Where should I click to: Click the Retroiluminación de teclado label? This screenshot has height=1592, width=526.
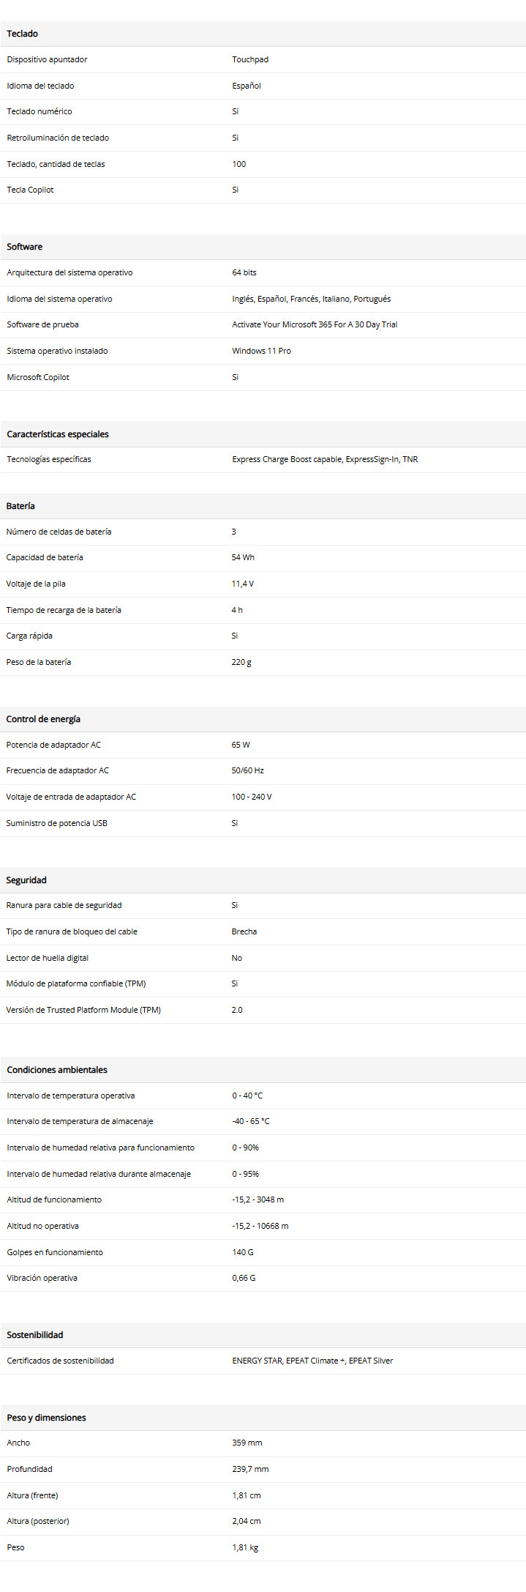(x=58, y=138)
